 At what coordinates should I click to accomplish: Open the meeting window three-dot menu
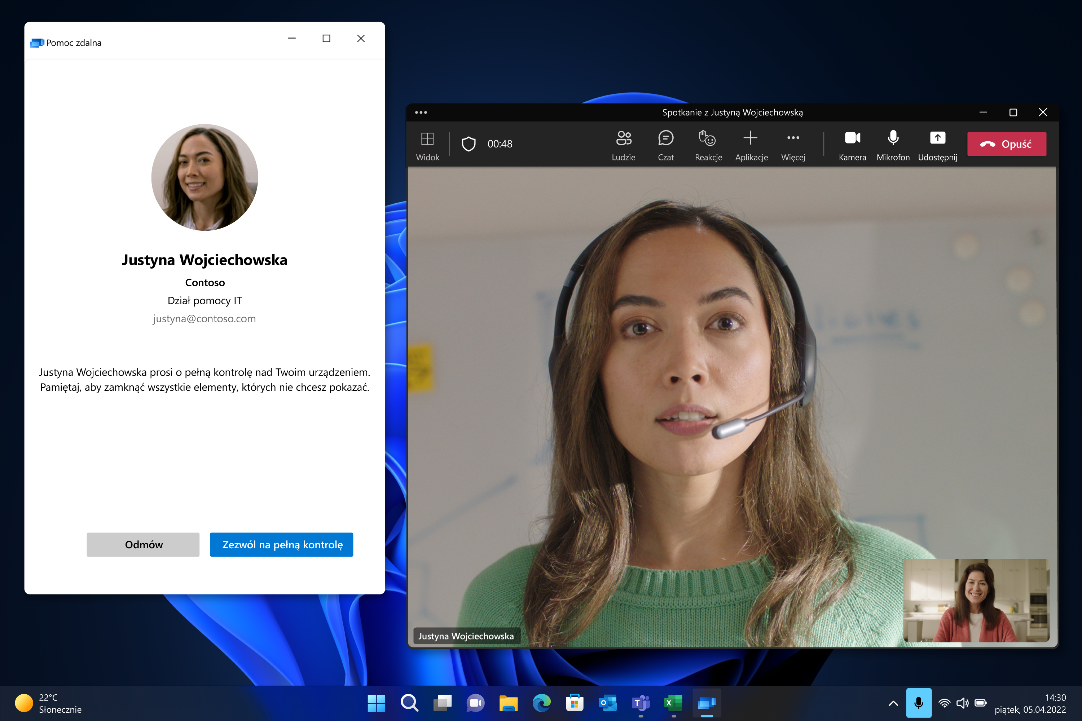coord(421,112)
